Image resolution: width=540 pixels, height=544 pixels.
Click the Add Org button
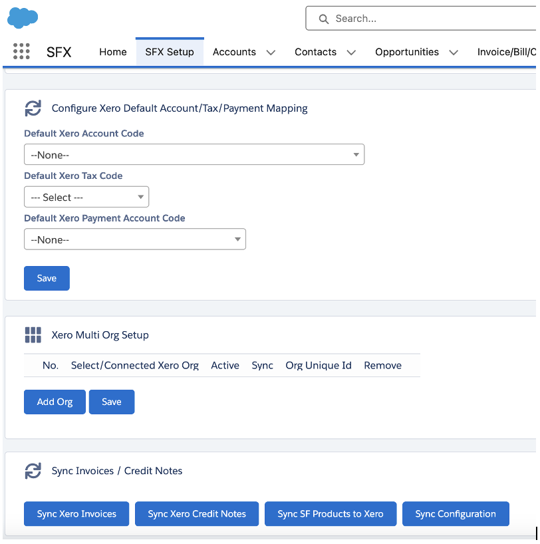click(55, 402)
